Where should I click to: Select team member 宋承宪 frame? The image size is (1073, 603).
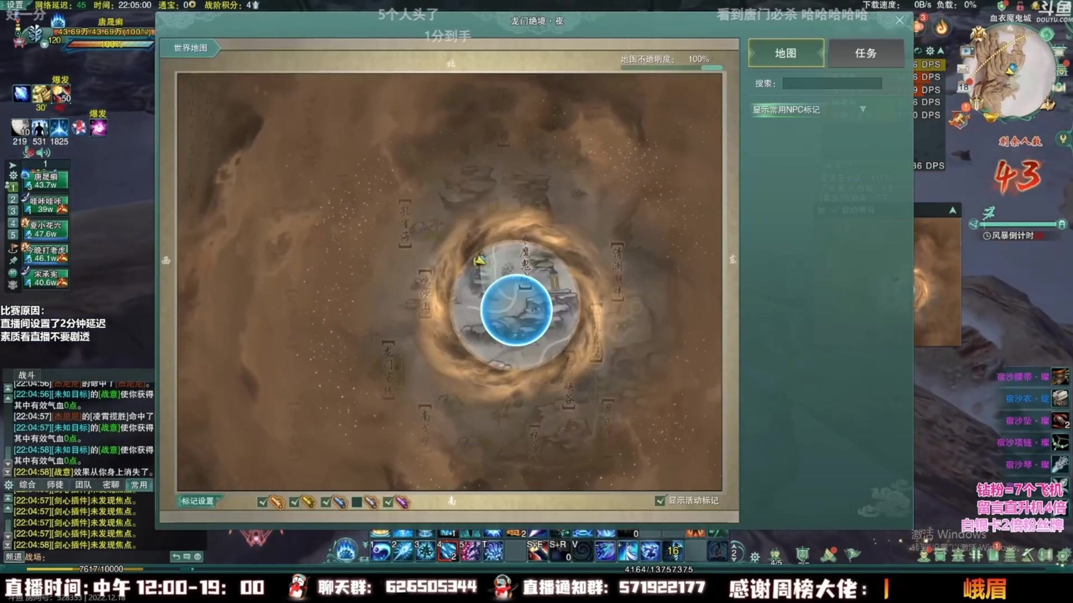pyautogui.click(x=46, y=278)
